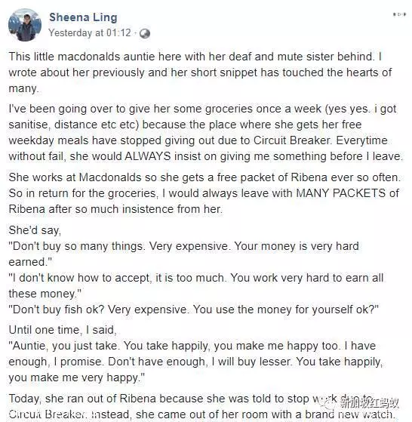
Task: Open Sheena Ling's profile picture
Action: click(x=25, y=25)
